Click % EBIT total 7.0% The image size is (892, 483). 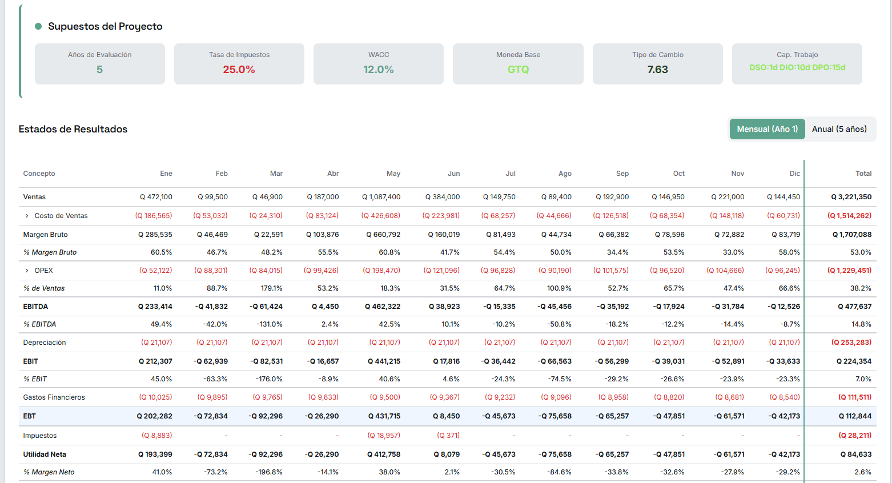(863, 379)
